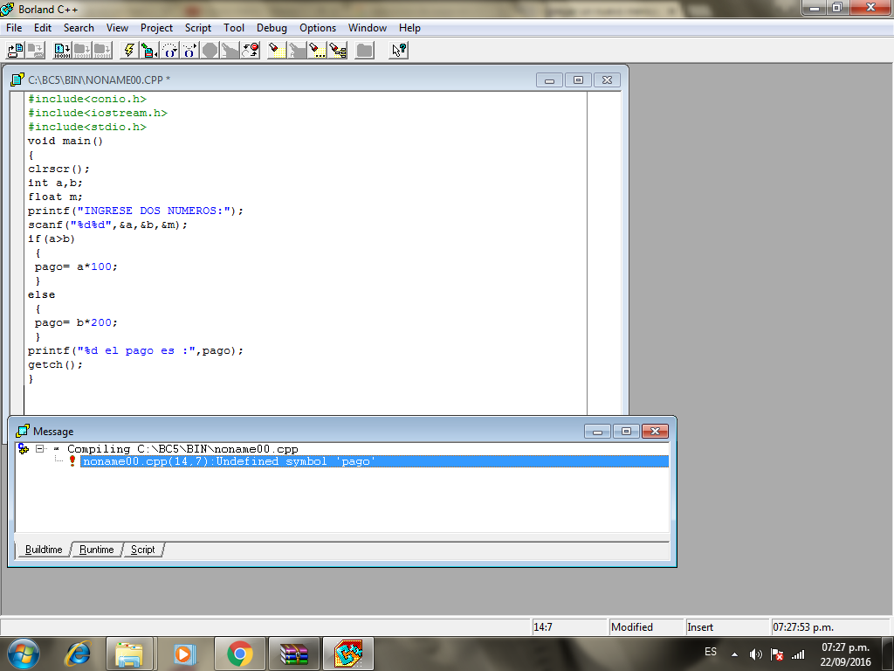This screenshot has width=894, height=671.
Task: Select the Undefined symbol 'pago' error row
Action: (x=374, y=461)
